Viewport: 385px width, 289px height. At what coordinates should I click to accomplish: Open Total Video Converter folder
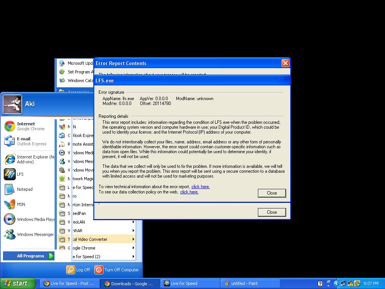tap(97, 239)
